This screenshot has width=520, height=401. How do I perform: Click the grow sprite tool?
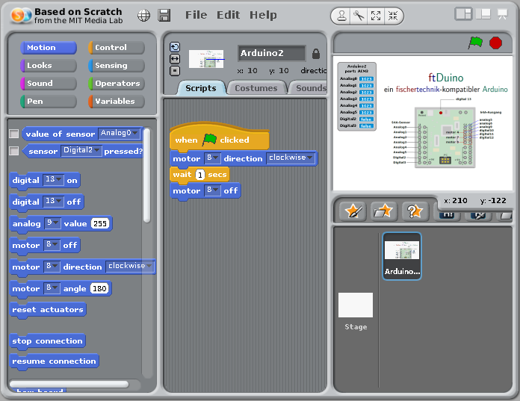376,15
